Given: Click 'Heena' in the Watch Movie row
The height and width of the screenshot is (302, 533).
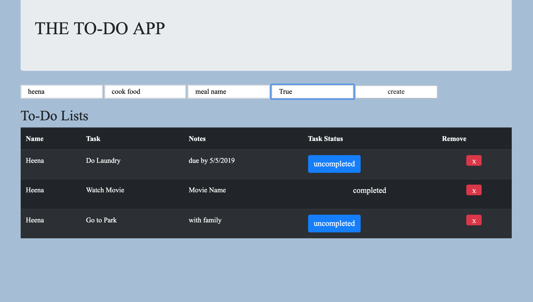Looking at the screenshot, I should pyautogui.click(x=35, y=190).
